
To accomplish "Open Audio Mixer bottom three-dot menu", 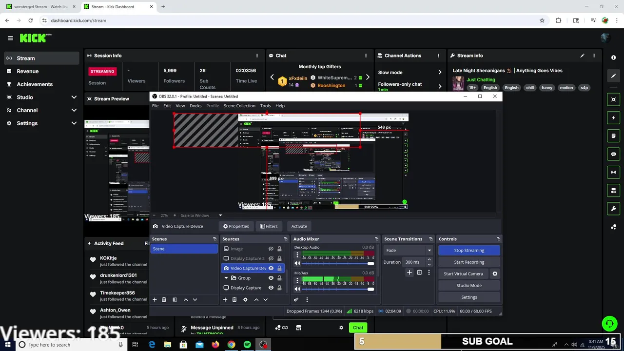I will point(307,300).
